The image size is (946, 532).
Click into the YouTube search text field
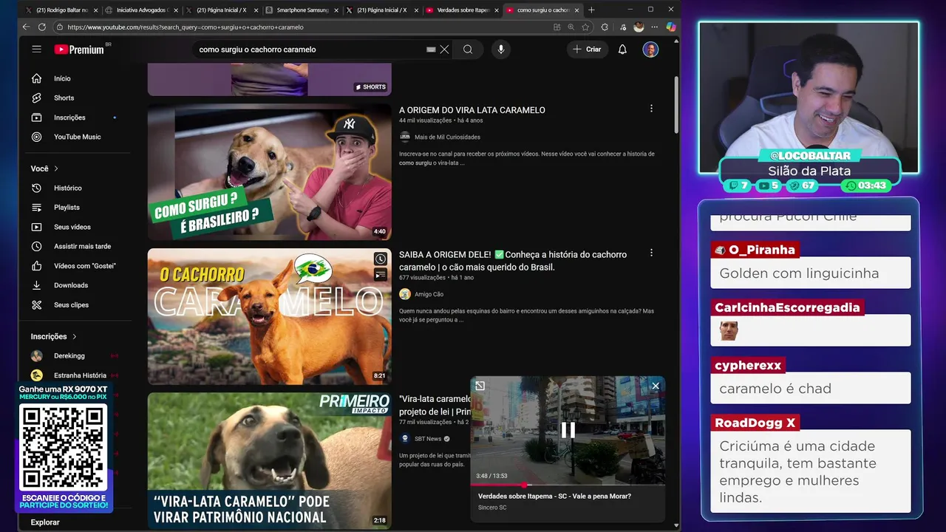(x=310, y=50)
